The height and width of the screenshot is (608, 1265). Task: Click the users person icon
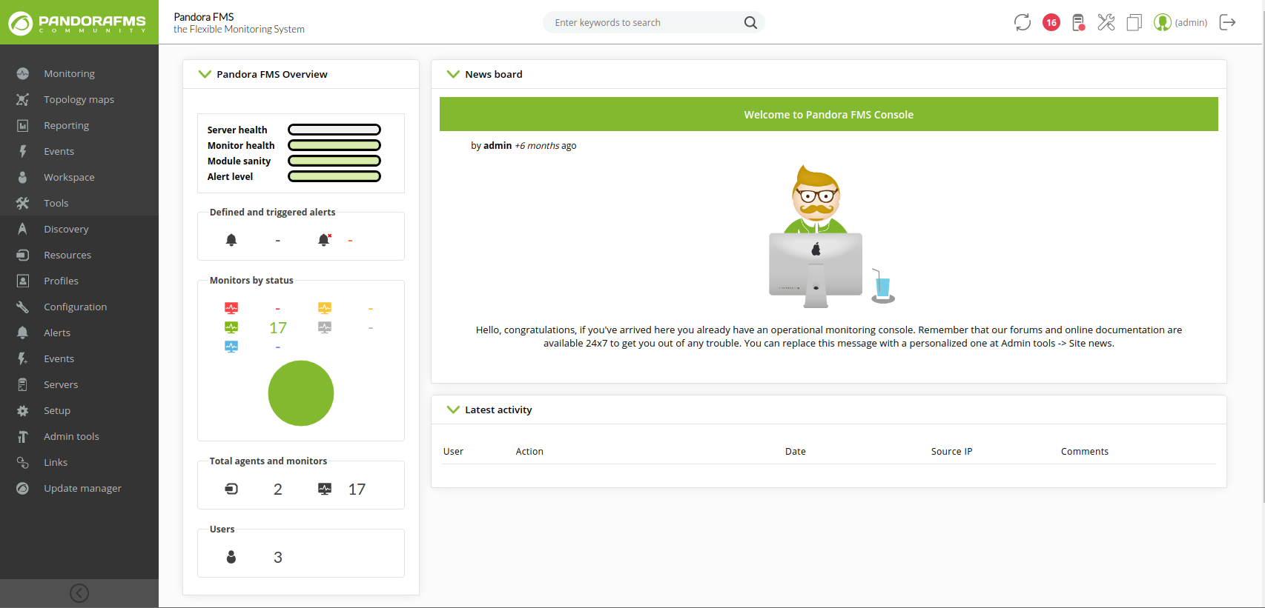tap(231, 557)
